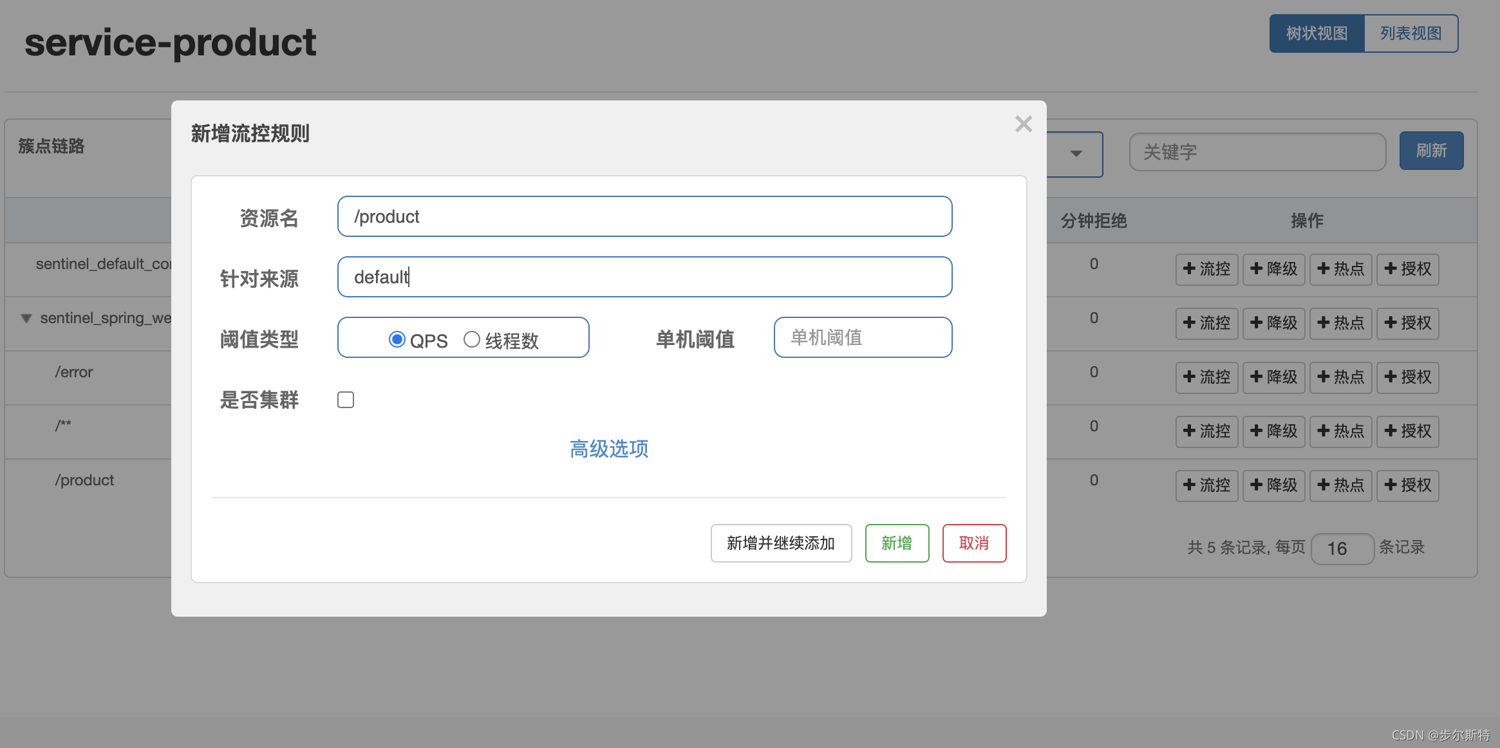
Task: Expand the 高级选项 advanced options
Action: click(x=608, y=449)
